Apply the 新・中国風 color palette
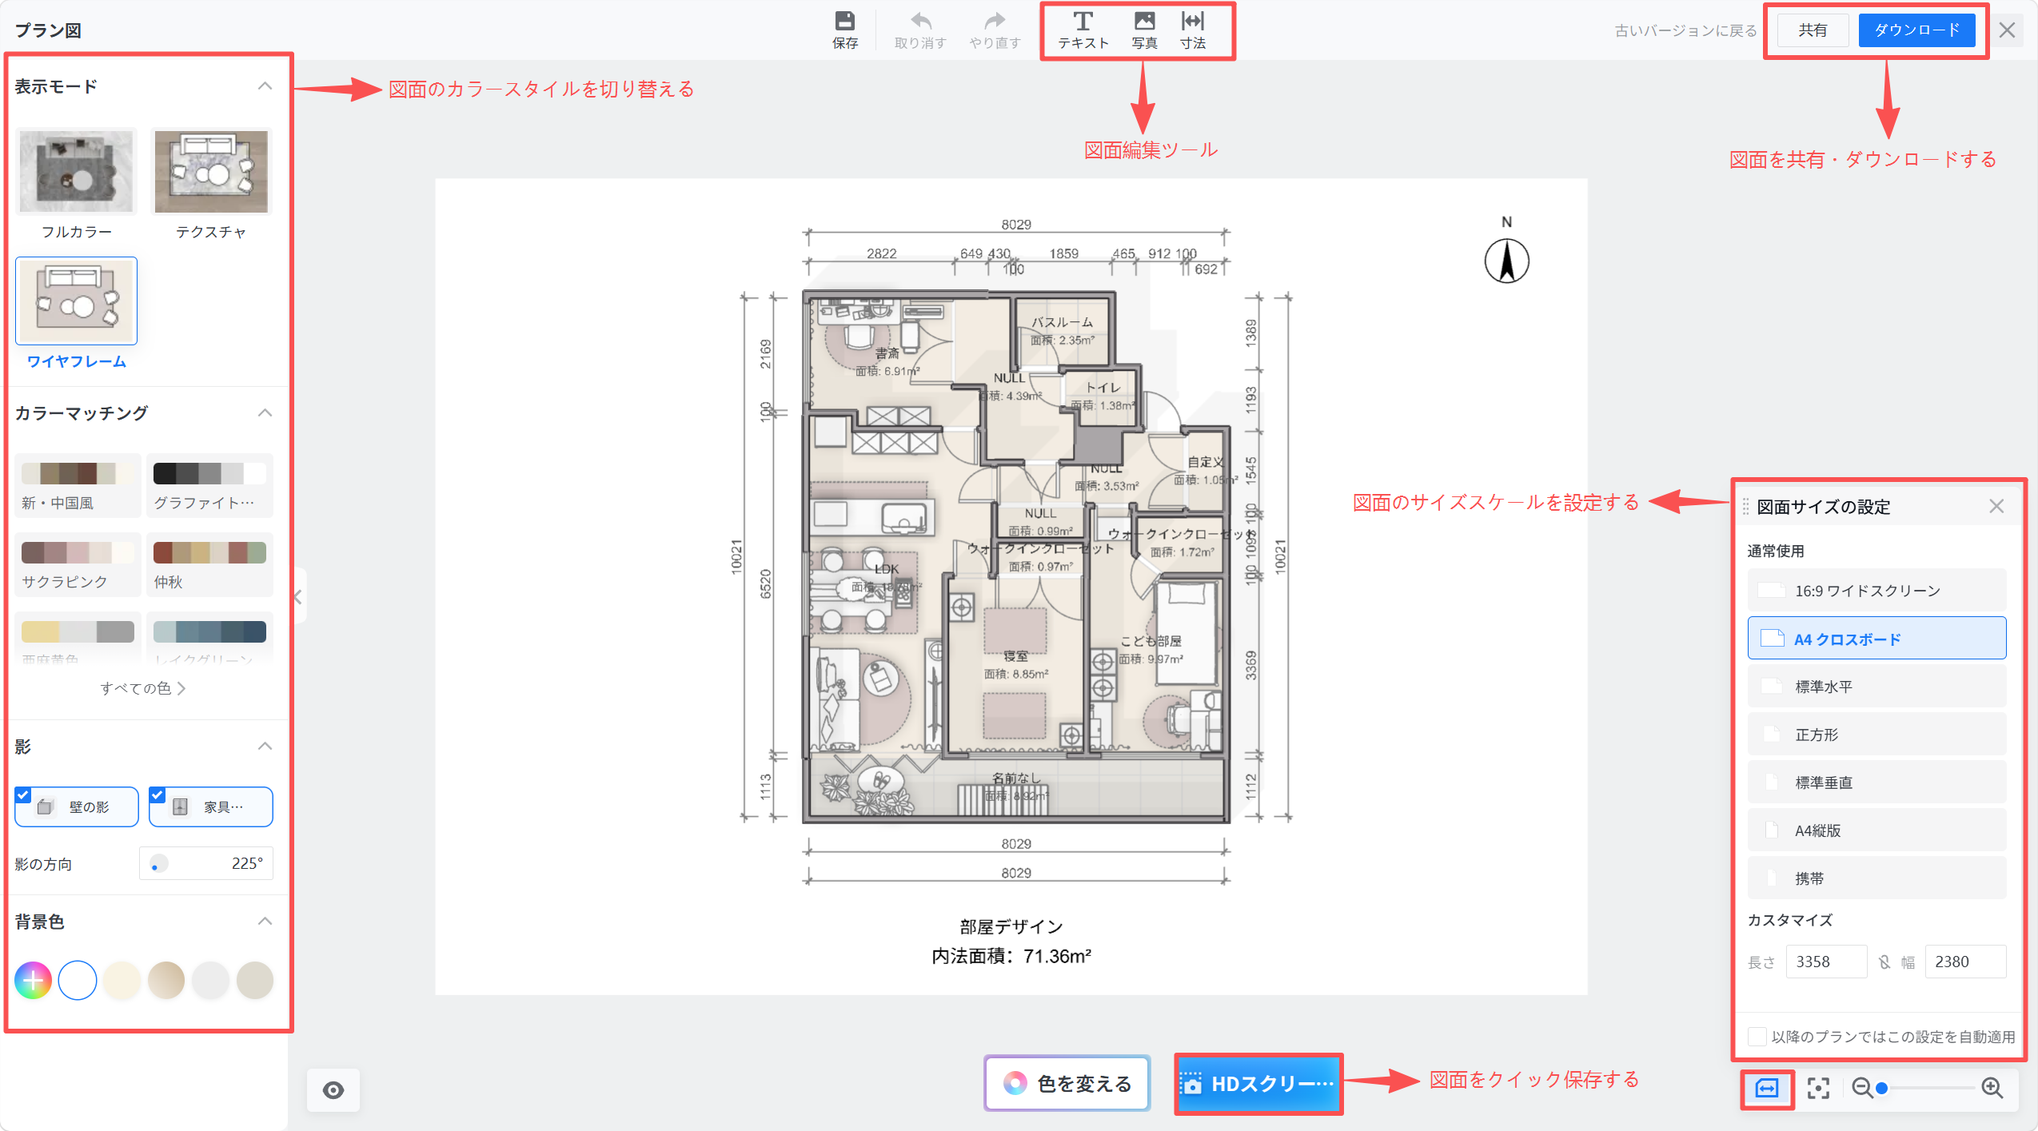The image size is (2038, 1131). [x=78, y=485]
